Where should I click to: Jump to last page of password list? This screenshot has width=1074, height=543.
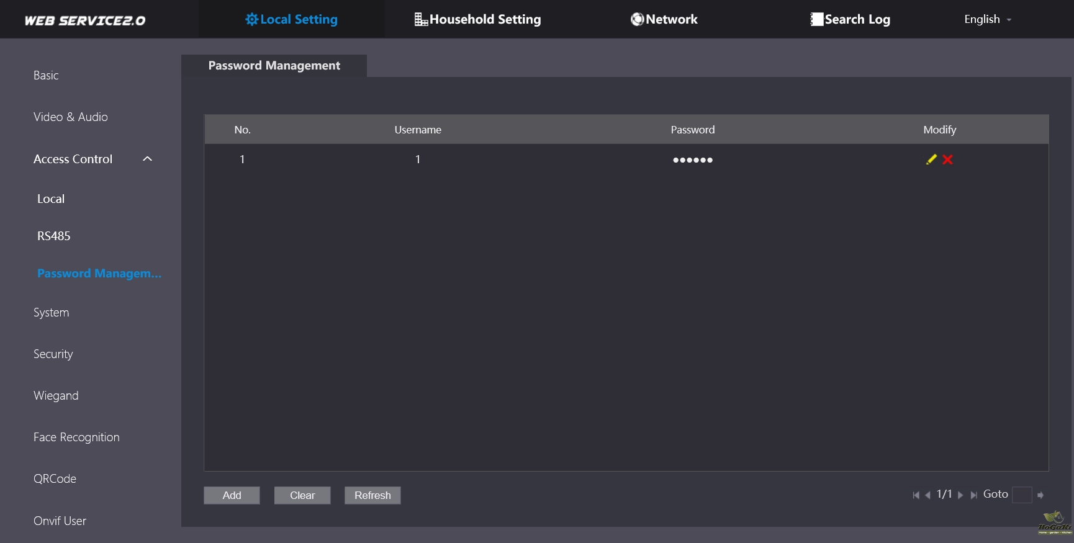[973, 495]
